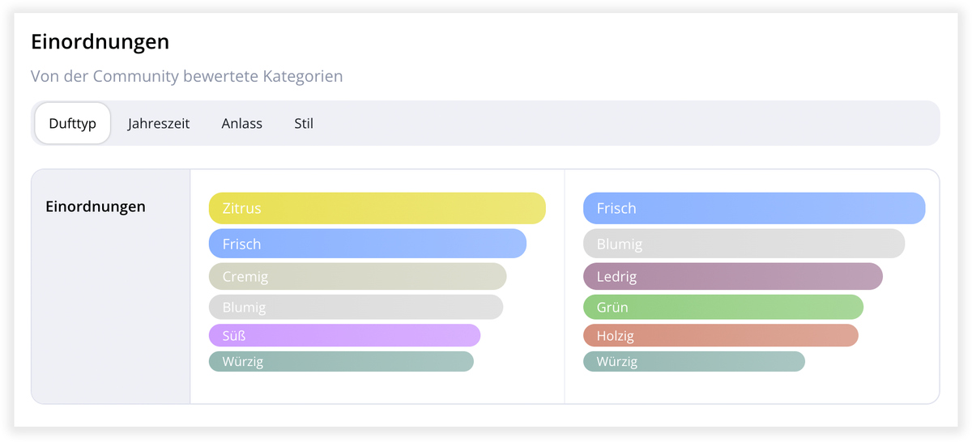Click the beige Cremig bar
The image size is (972, 442).
click(x=357, y=276)
